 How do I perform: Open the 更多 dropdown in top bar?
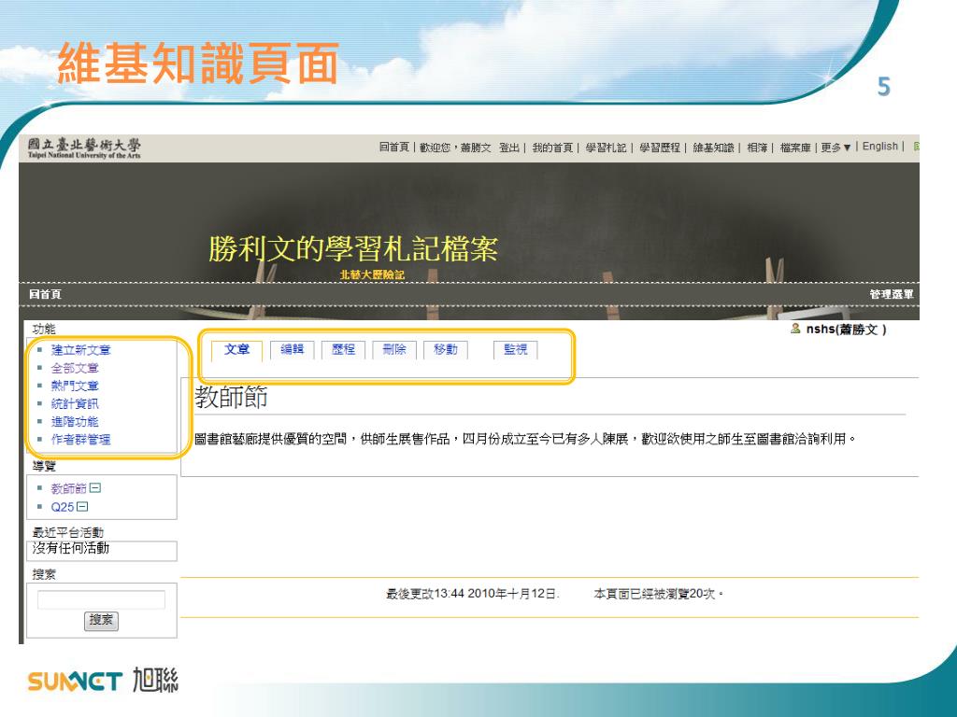835,148
